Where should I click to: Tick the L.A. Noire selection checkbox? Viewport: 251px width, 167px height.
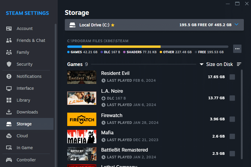coord(232,98)
